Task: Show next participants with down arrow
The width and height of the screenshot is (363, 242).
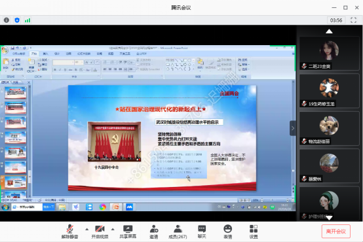Action: click(x=329, y=217)
